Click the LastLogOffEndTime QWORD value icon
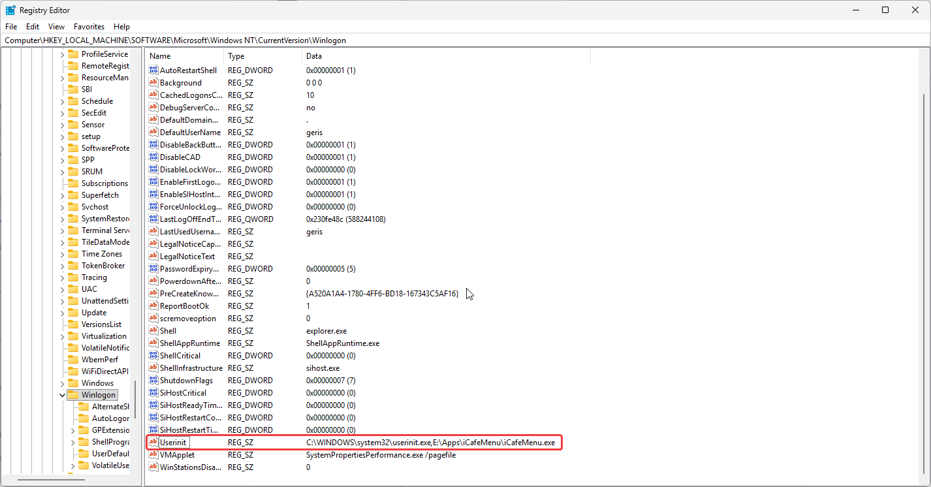Screen dimensions: 931x487 tap(153, 219)
